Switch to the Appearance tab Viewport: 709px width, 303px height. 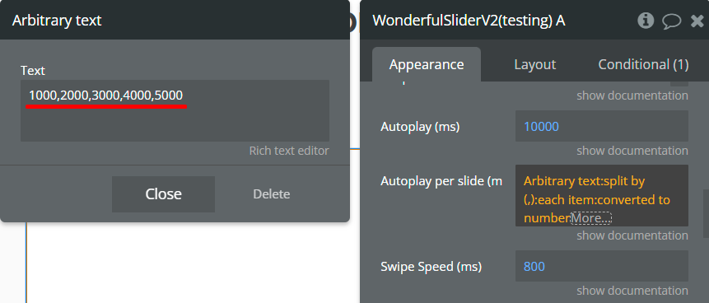point(427,65)
